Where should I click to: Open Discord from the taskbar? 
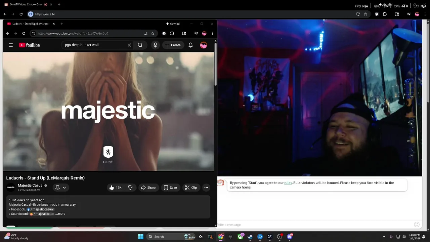click(290, 237)
